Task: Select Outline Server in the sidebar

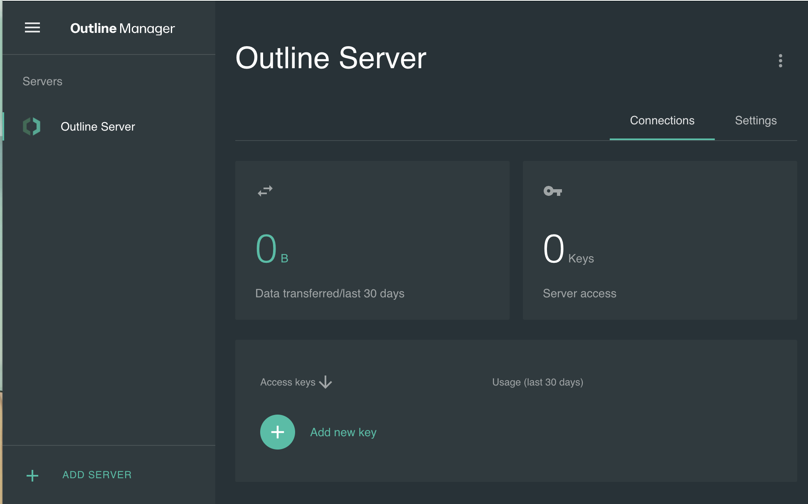Action: [109, 126]
